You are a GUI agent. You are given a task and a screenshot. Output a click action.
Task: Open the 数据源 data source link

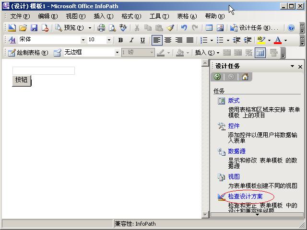[x=236, y=151]
